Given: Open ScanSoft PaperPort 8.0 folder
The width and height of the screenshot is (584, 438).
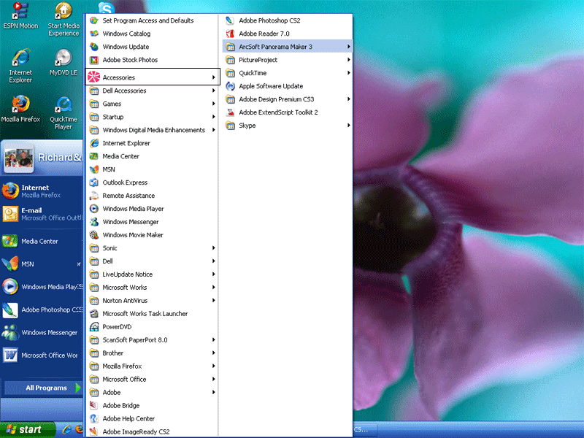Looking at the screenshot, I should coord(152,339).
